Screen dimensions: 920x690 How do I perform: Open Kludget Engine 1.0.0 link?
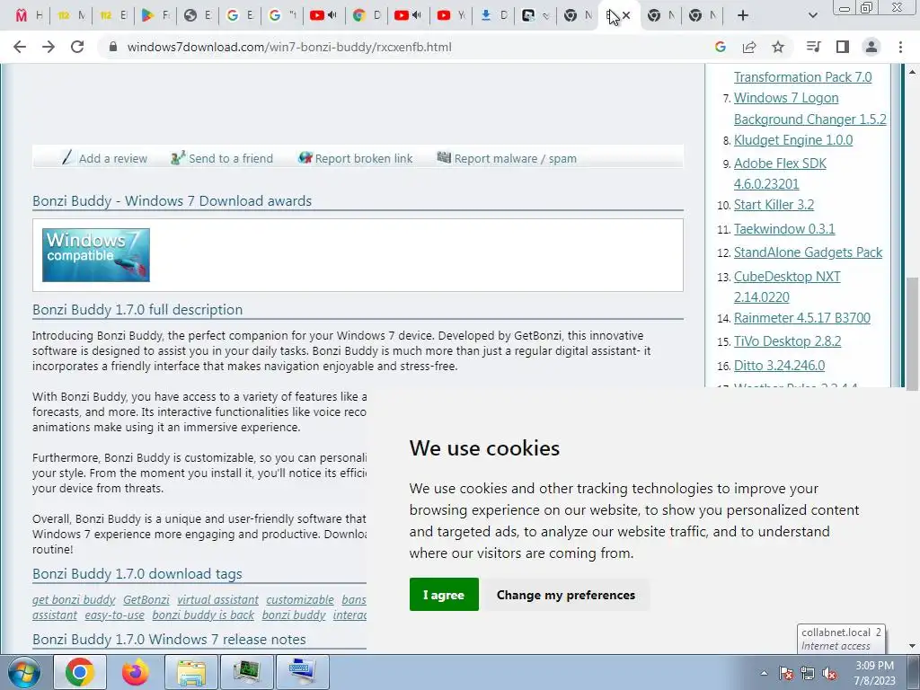tap(793, 140)
